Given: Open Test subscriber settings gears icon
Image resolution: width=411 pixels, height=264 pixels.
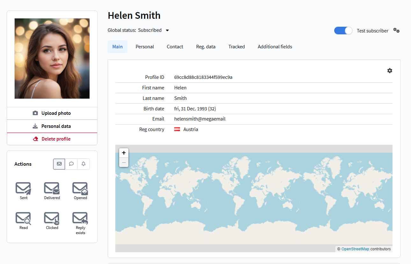Looking at the screenshot, I should point(396,31).
